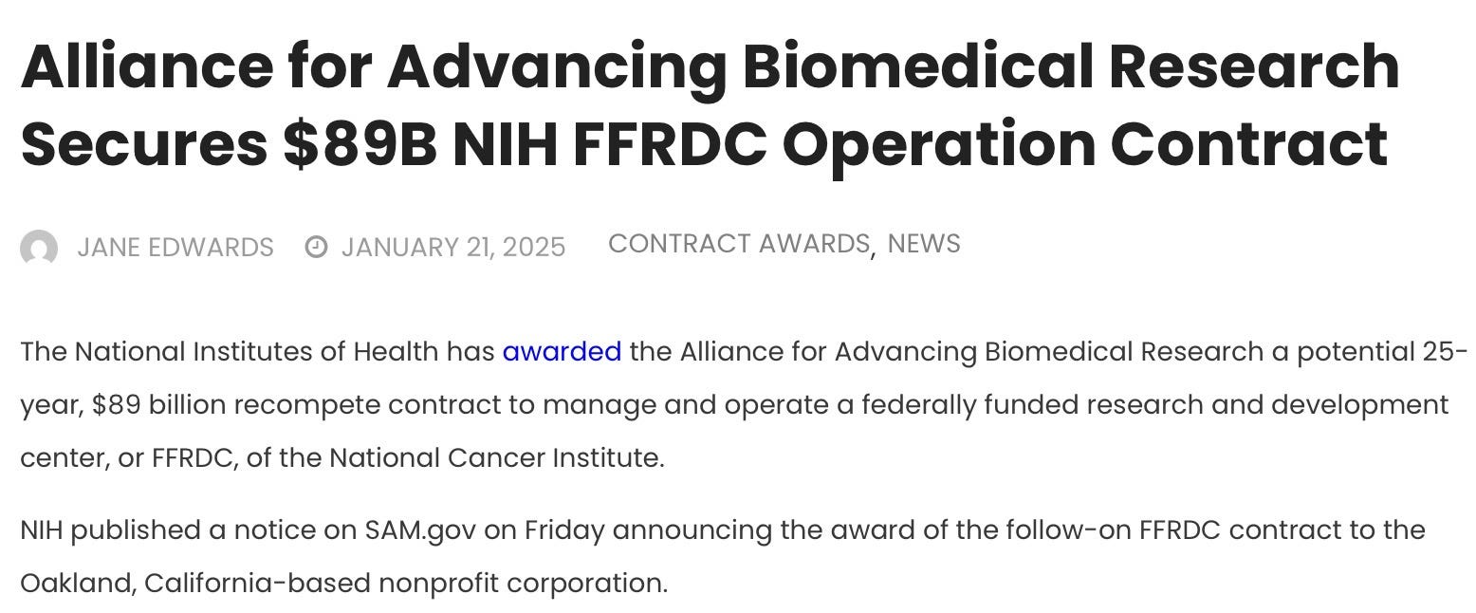This screenshot has width=1476, height=613.
Task: Click "$89 billion" in the first paragraph
Action: coord(159,405)
